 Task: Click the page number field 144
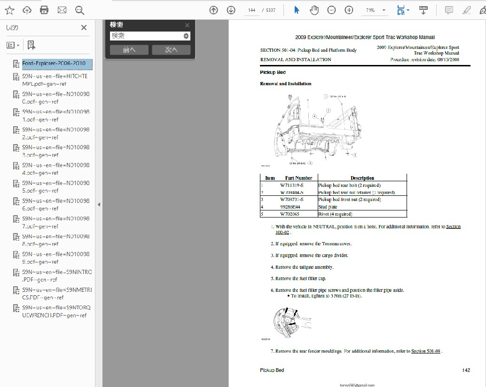tap(251, 10)
